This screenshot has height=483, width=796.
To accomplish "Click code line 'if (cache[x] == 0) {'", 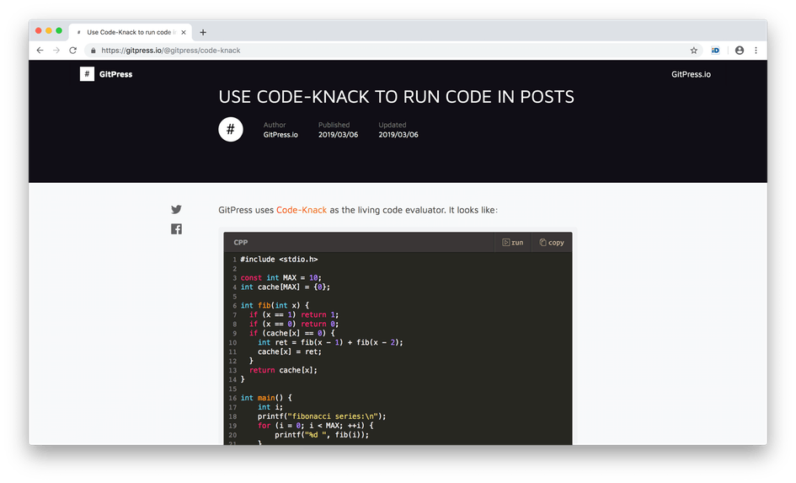I will tap(291, 333).
